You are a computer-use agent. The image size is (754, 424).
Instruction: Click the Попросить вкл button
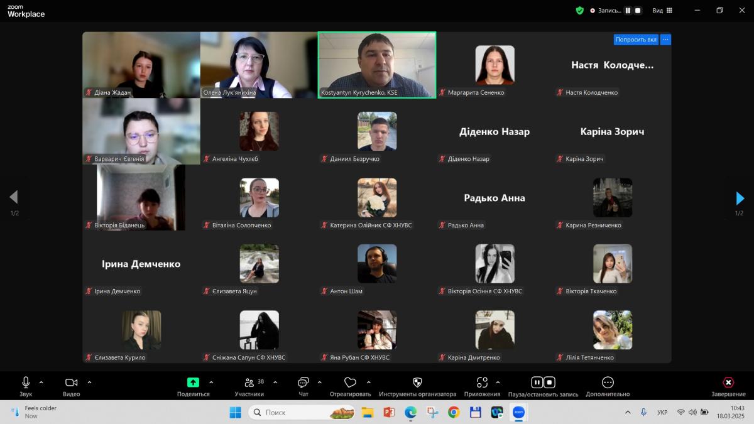635,40
